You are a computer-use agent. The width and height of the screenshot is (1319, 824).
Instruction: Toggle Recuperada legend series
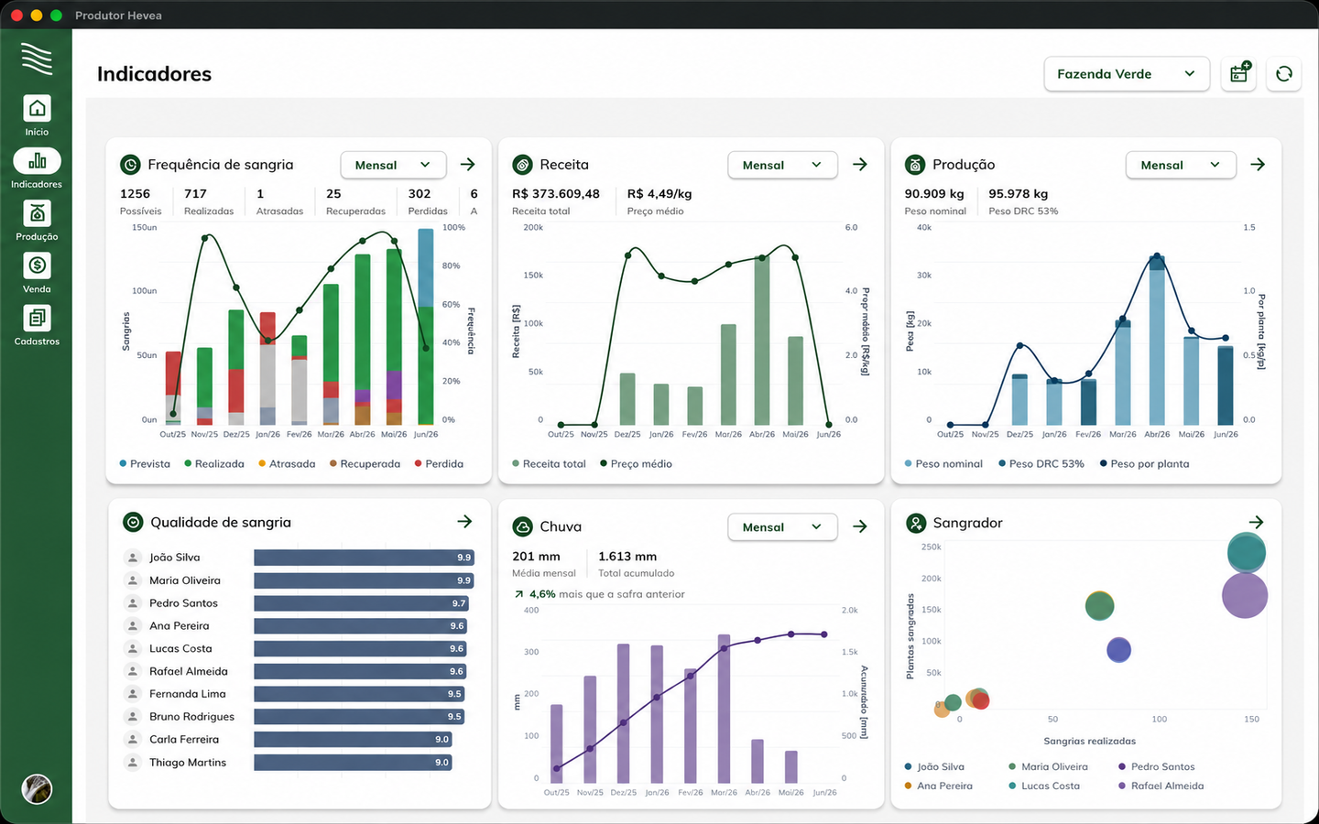tap(365, 464)
